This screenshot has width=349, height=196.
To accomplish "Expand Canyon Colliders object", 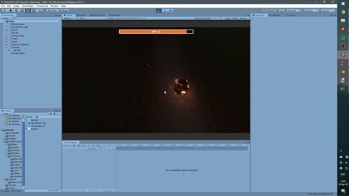I will pos(7,44).
